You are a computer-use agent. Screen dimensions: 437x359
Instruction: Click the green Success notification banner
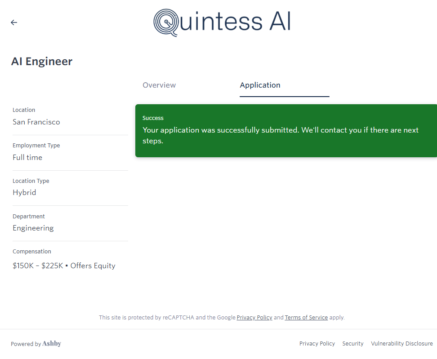click(286, 131)
